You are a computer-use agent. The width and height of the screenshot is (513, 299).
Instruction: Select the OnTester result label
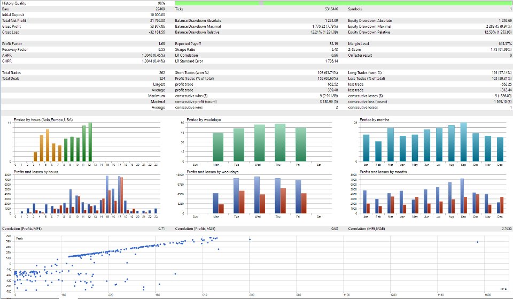(360, 55)
